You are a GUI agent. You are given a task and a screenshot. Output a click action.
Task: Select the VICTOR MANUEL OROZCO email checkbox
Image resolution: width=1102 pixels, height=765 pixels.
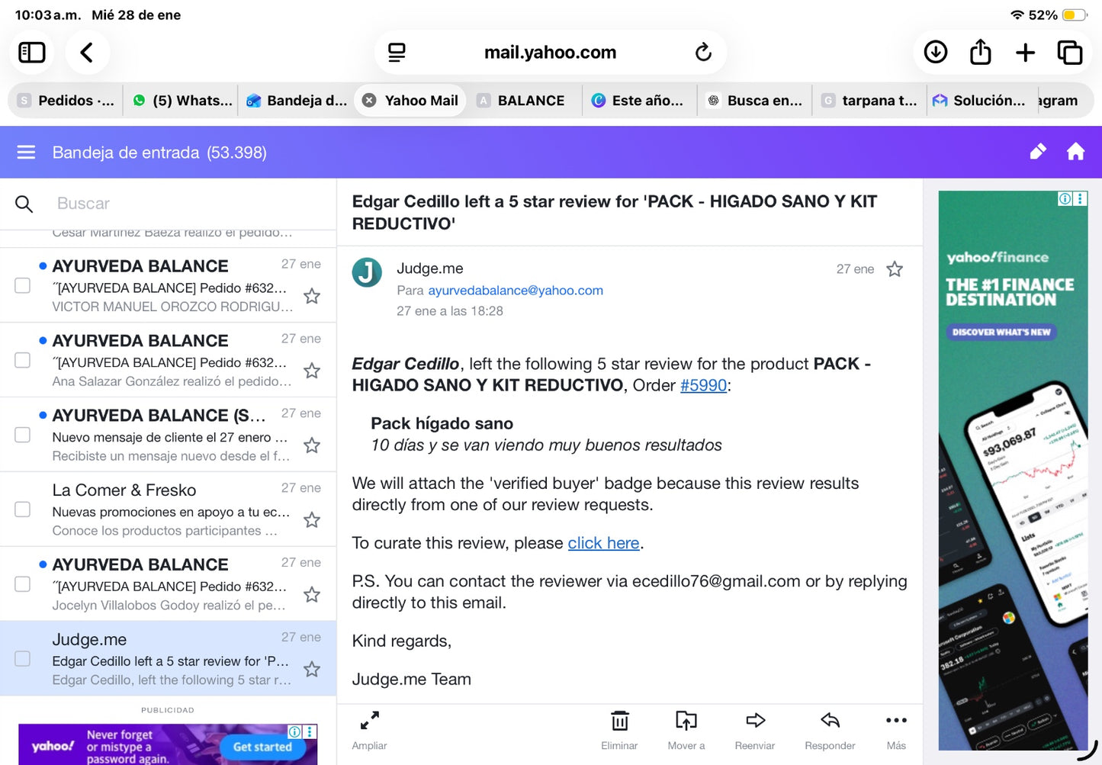click(x=23, y=285)
